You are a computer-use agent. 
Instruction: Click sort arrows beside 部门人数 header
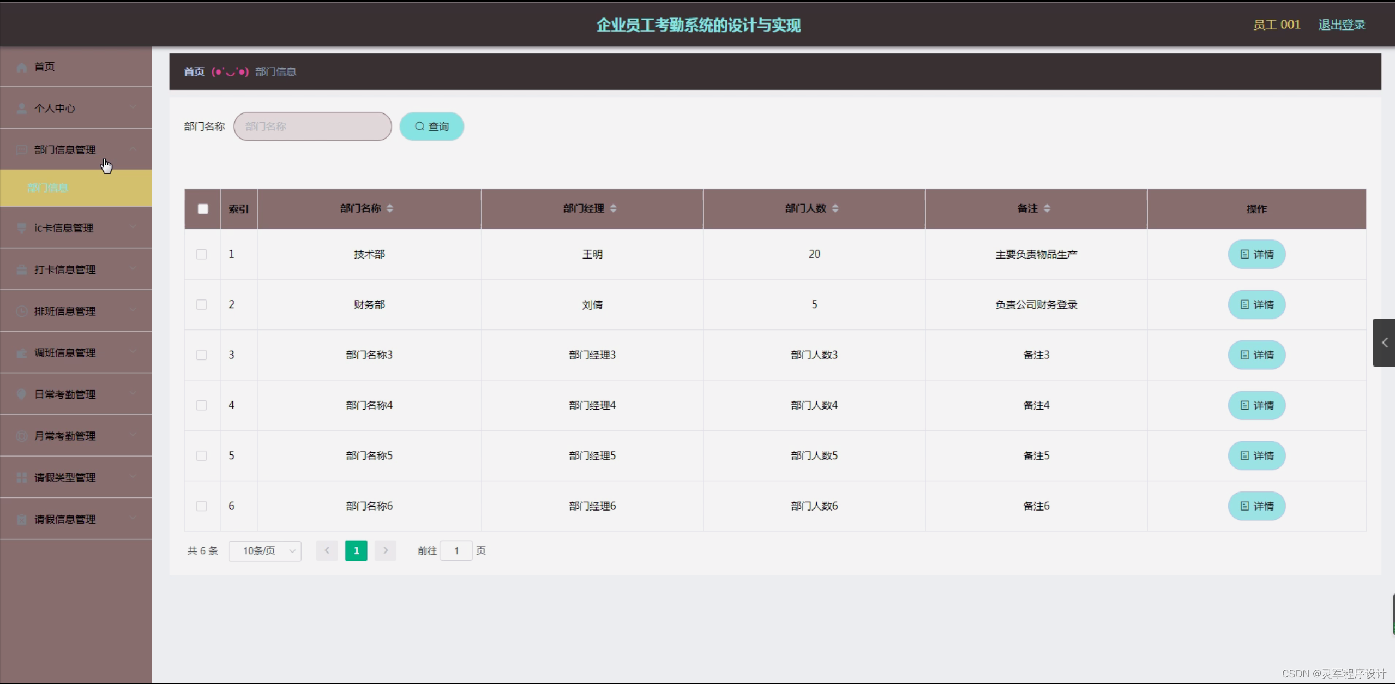(836, 208)
